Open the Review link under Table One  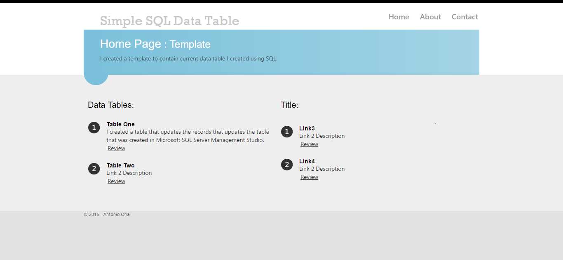click(x=116, y=149)
